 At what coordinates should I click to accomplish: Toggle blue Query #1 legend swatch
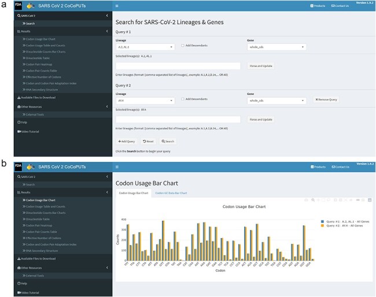[x=323, y=221]
